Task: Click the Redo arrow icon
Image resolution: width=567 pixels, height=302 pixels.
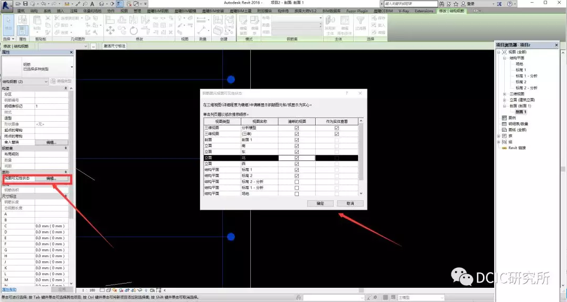Action: point(54,4)
